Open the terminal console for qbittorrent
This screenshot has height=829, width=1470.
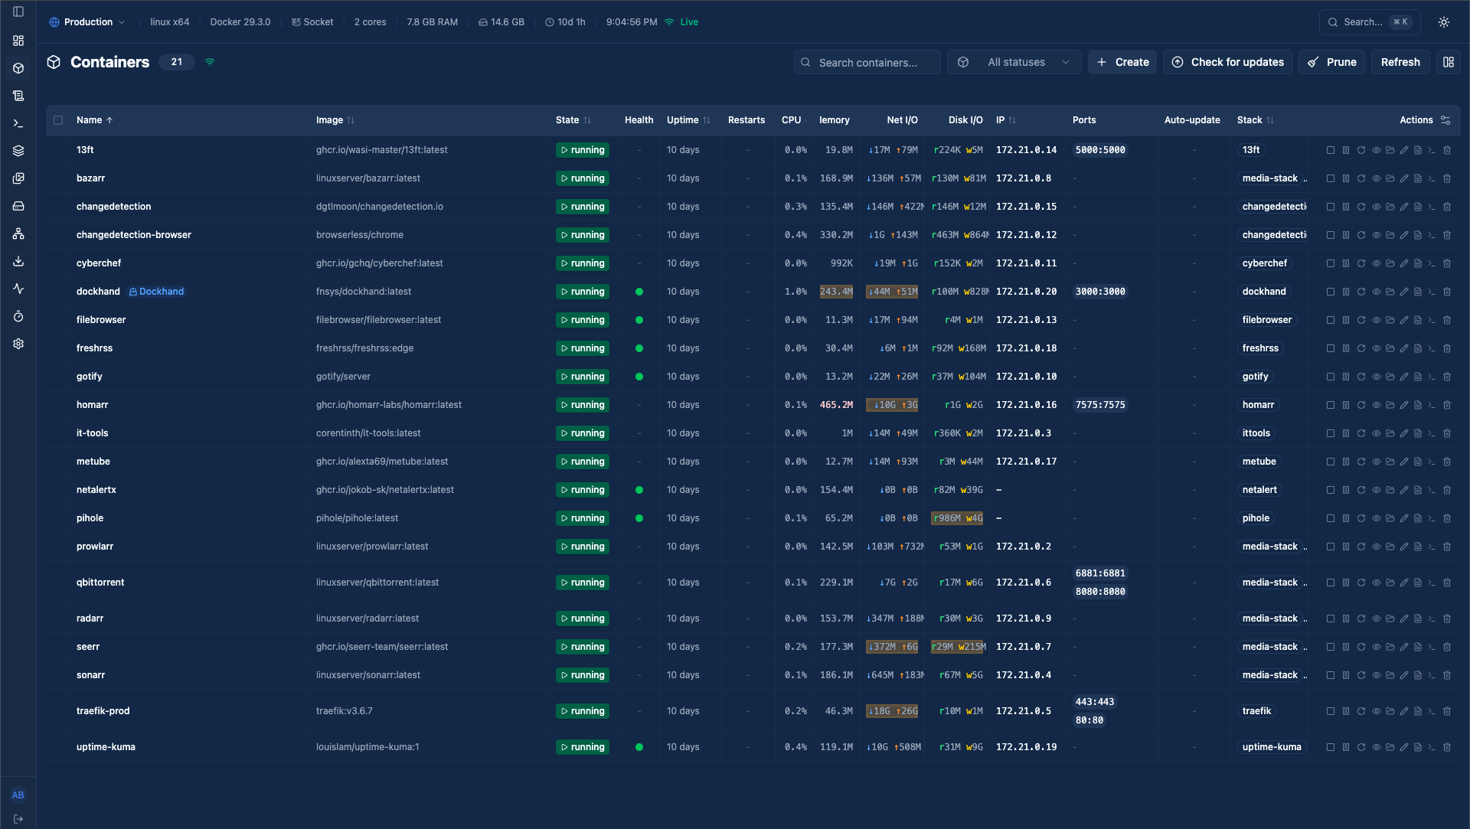pyautogui.click(x=1432, y=583)
